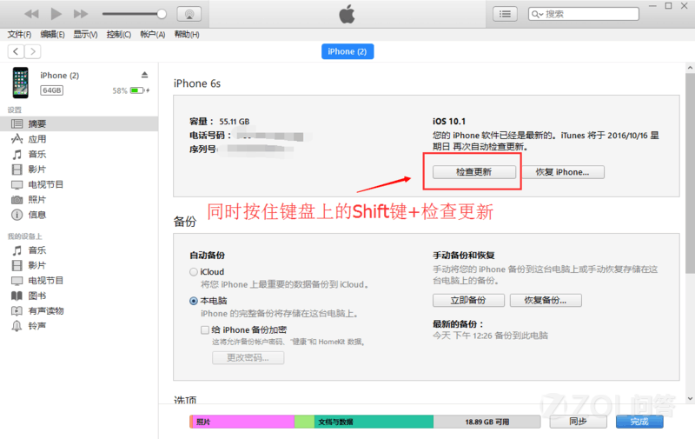The width and height of the screenshot is (695, 439).
Task: Open the AirPlay output icon
Action: pos(189,14)
